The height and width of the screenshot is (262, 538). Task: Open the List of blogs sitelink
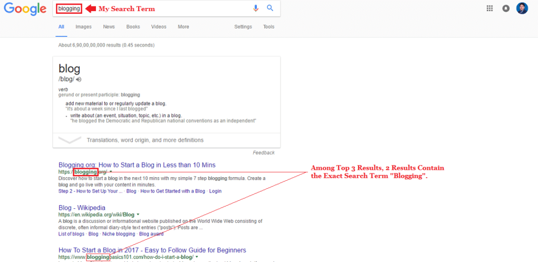71,234
